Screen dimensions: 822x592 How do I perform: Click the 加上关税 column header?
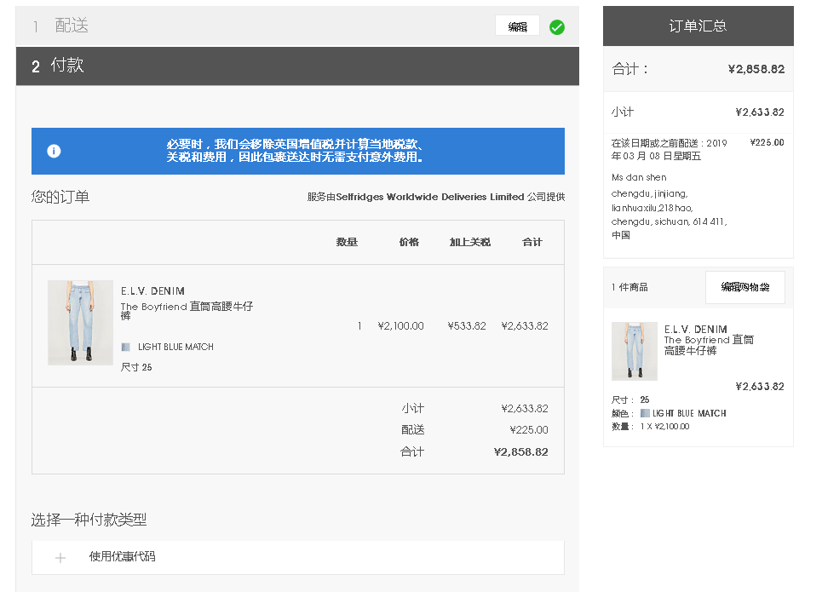[x=469, y=243]
